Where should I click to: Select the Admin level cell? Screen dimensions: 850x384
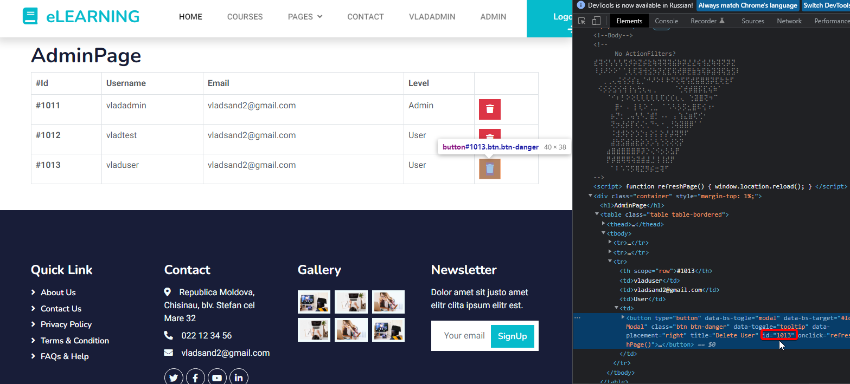point(439,109)
